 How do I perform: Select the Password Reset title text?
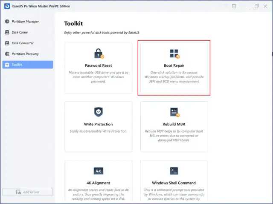click(99, 66)
